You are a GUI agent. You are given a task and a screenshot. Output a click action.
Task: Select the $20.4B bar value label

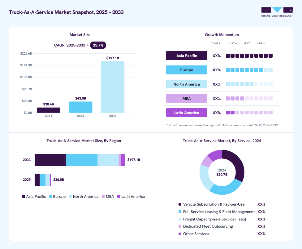pos(49,104)
